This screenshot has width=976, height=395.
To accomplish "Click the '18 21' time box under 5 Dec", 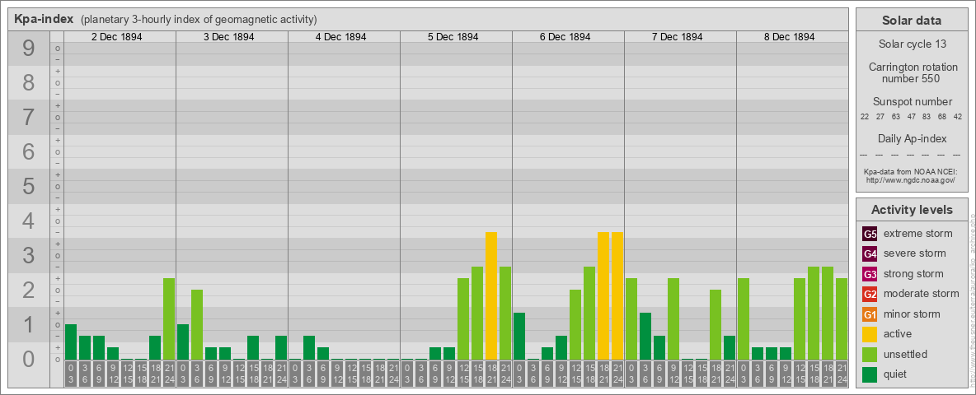I will click(x=491, y=374).
